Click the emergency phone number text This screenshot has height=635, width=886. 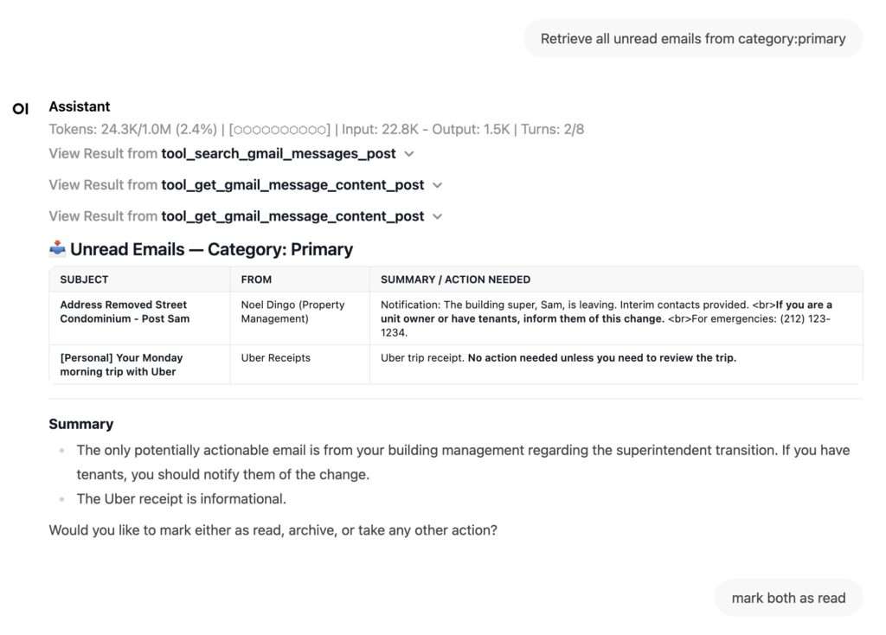(x=790, y=318)
